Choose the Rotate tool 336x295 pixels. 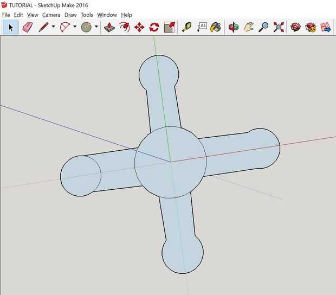pos(154,27)
